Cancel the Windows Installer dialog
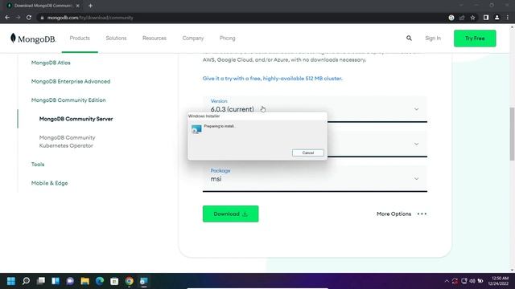 (x=307, y=153)
